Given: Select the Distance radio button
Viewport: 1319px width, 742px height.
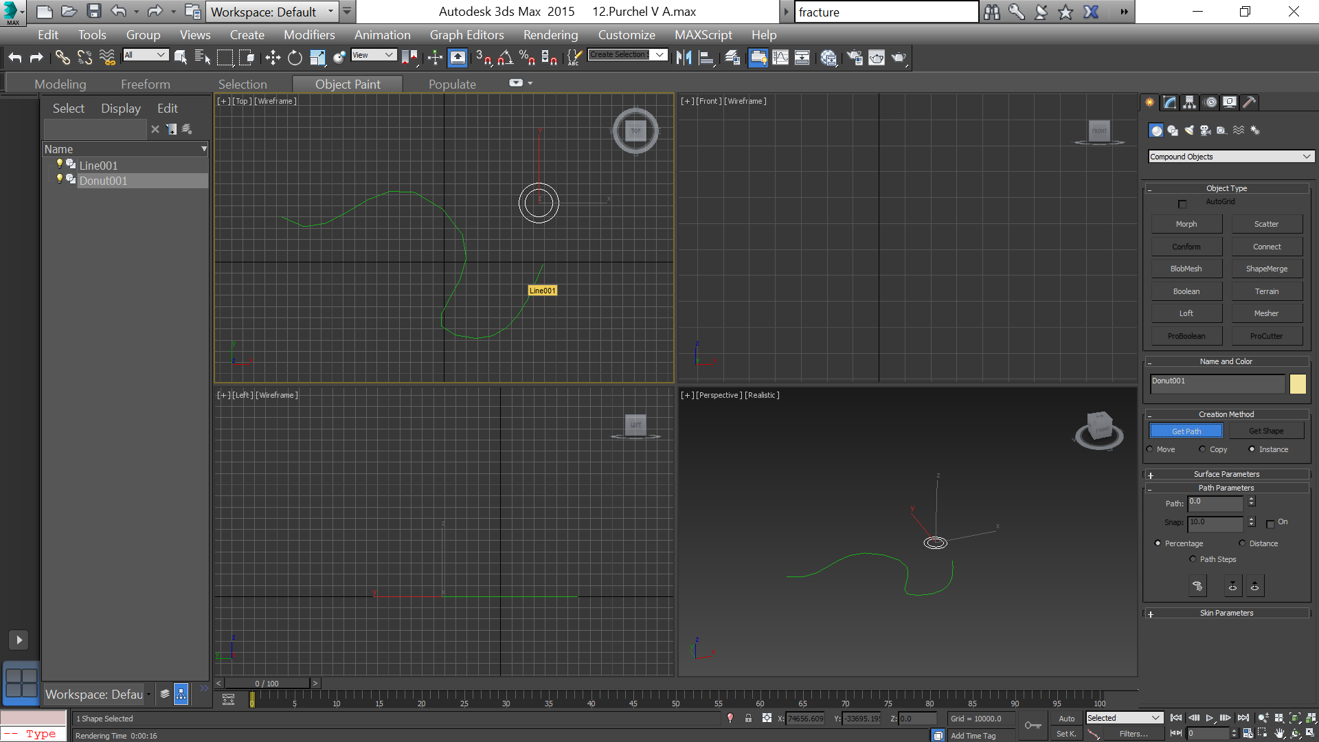Looking at the screenshot, I should (1242, 543).
